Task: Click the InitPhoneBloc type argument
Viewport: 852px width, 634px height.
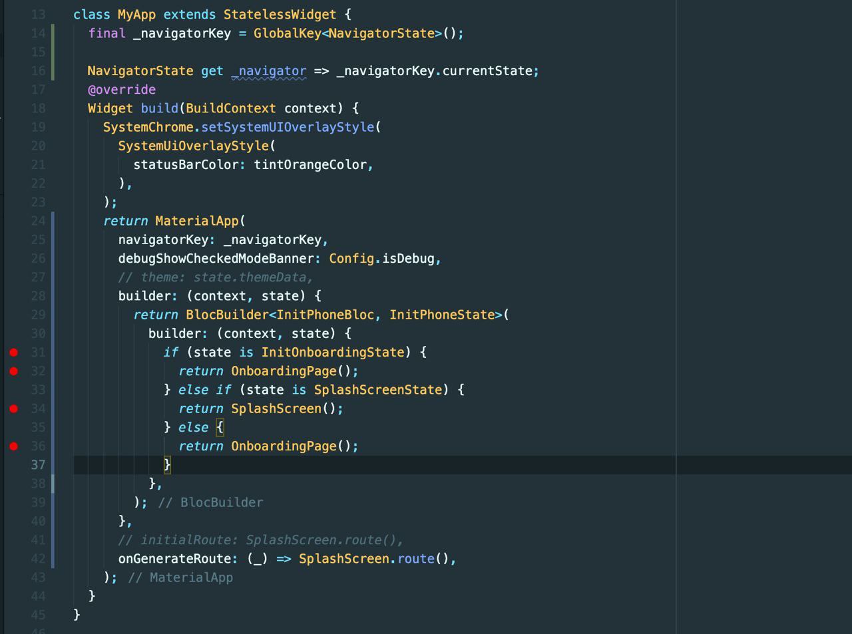Action: coord(325,315)
